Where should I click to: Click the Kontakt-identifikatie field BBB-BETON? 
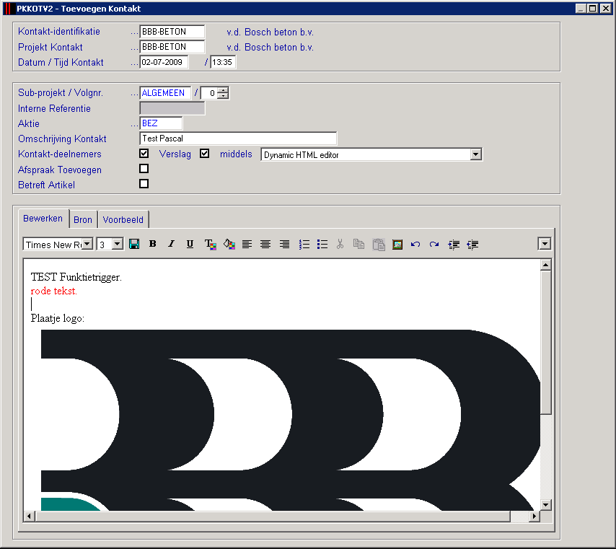(172, 32)
